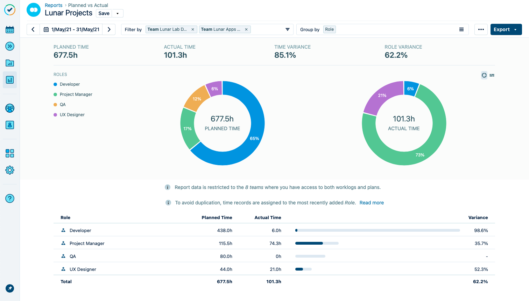Open the calendar planner in sidebar
529x301 pixels.
10,30
